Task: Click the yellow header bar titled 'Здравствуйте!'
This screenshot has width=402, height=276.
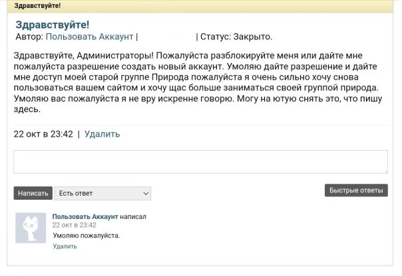Action: pyautogui.click(x=200, y=6)
